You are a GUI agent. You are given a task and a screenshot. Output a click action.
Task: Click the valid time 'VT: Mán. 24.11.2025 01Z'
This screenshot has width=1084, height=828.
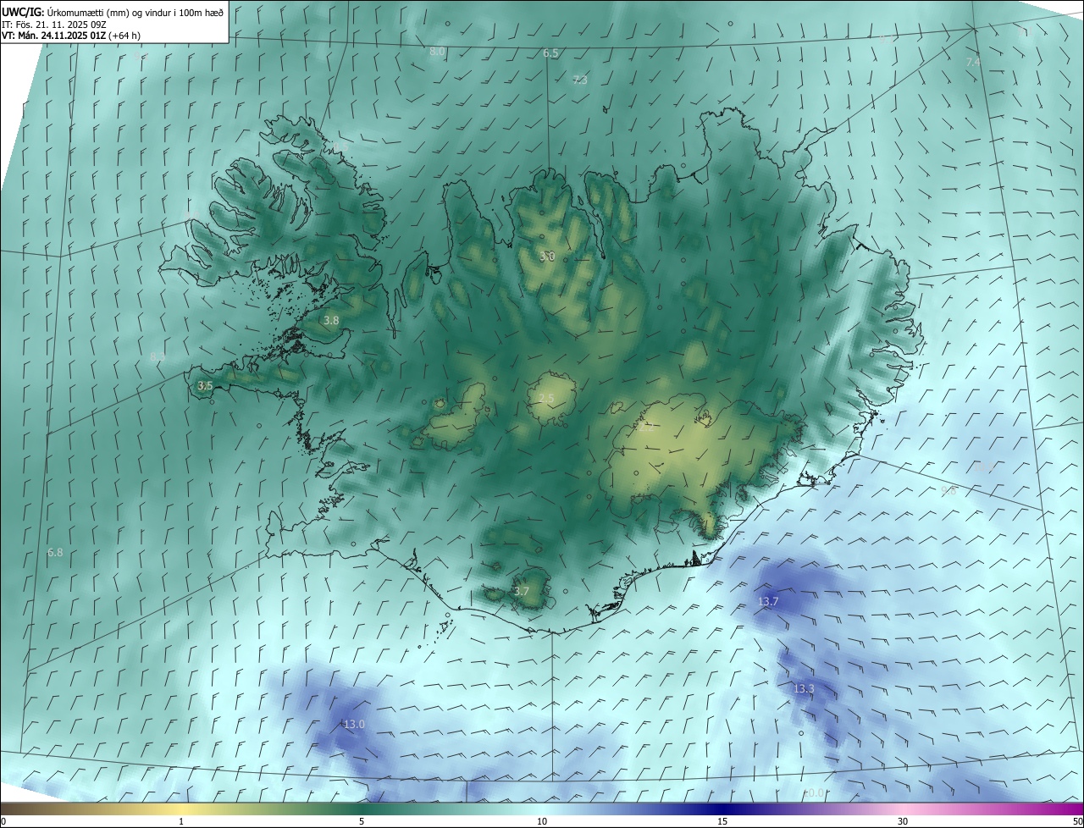53,36
